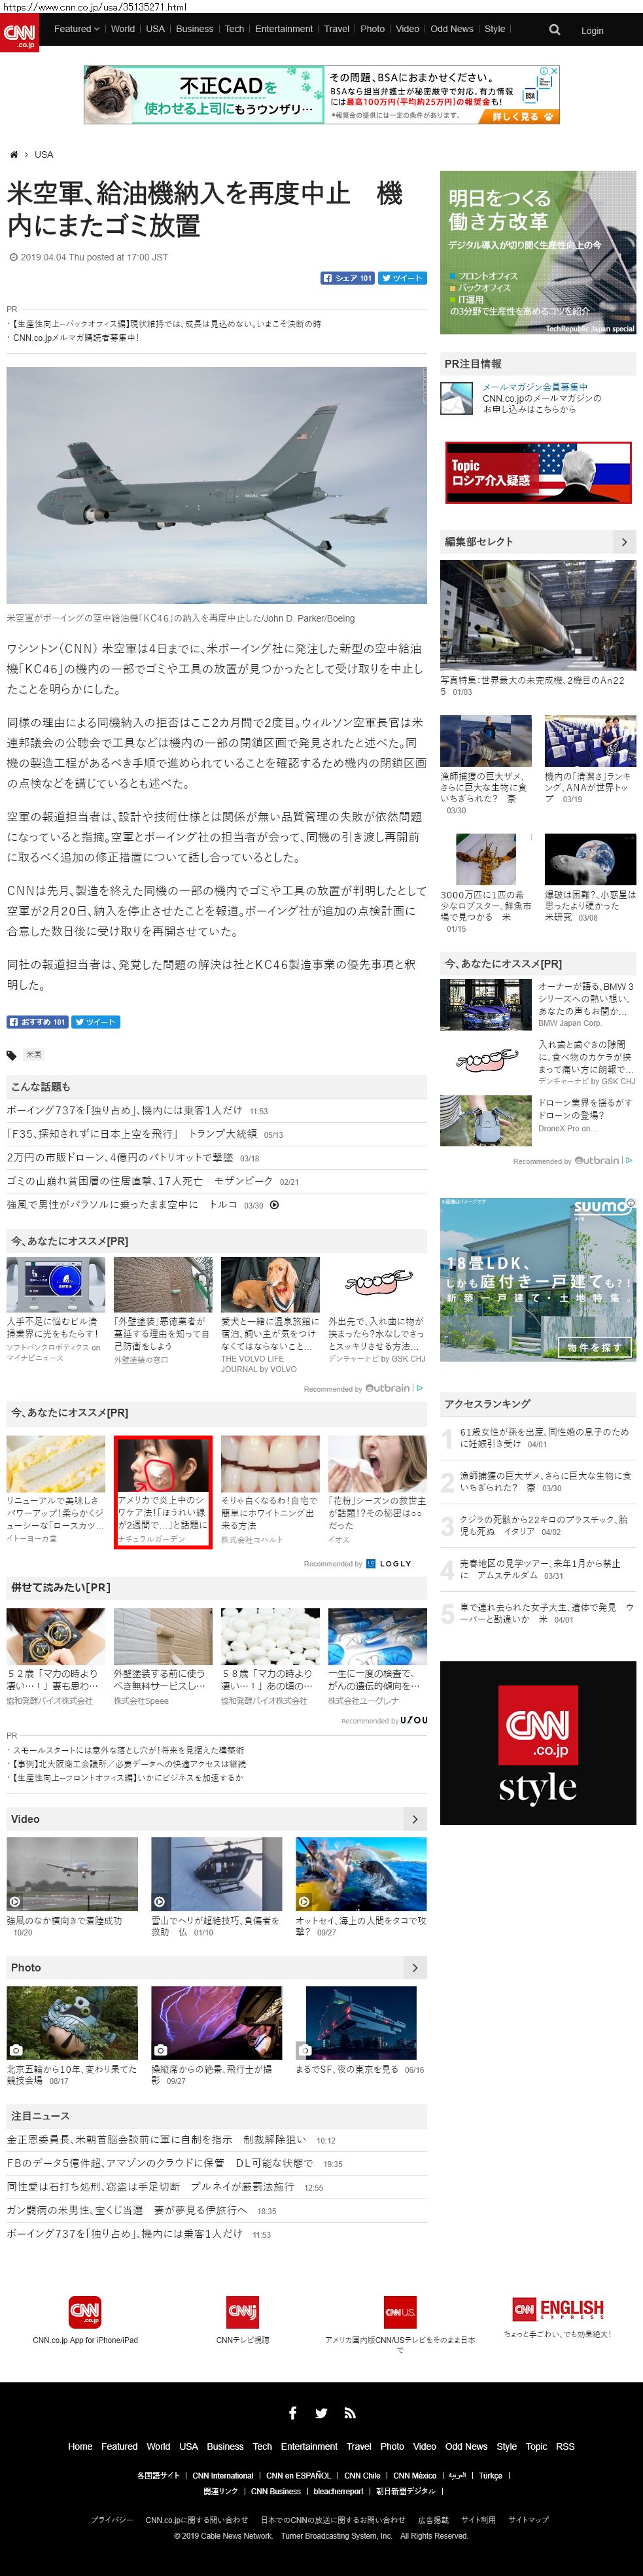Open ranking item クジラの死骸から22キロのプラスチック
Screen dimensions: 643x2576
[543, 1525]
